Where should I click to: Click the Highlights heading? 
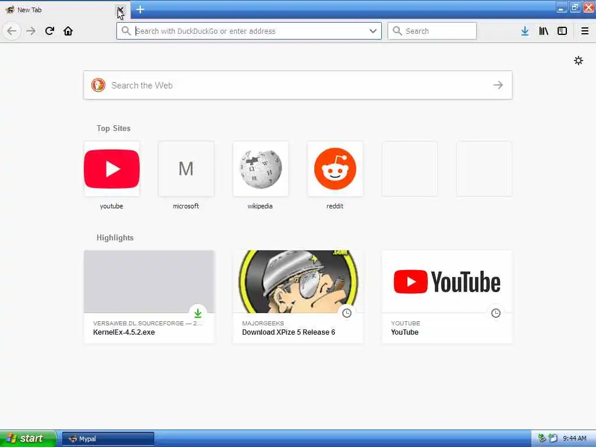tap(115, 237)
